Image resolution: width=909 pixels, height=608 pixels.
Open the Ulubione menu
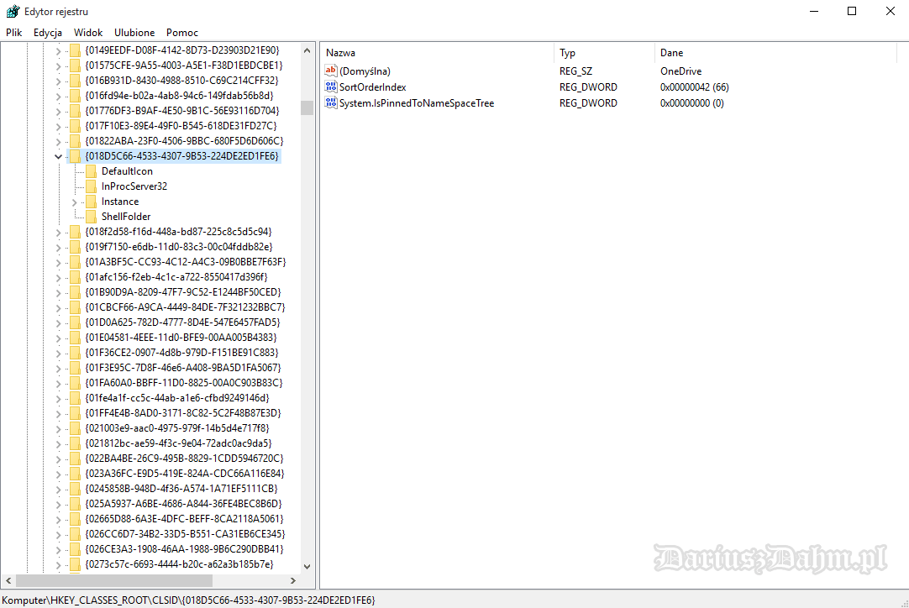point(134,33)
